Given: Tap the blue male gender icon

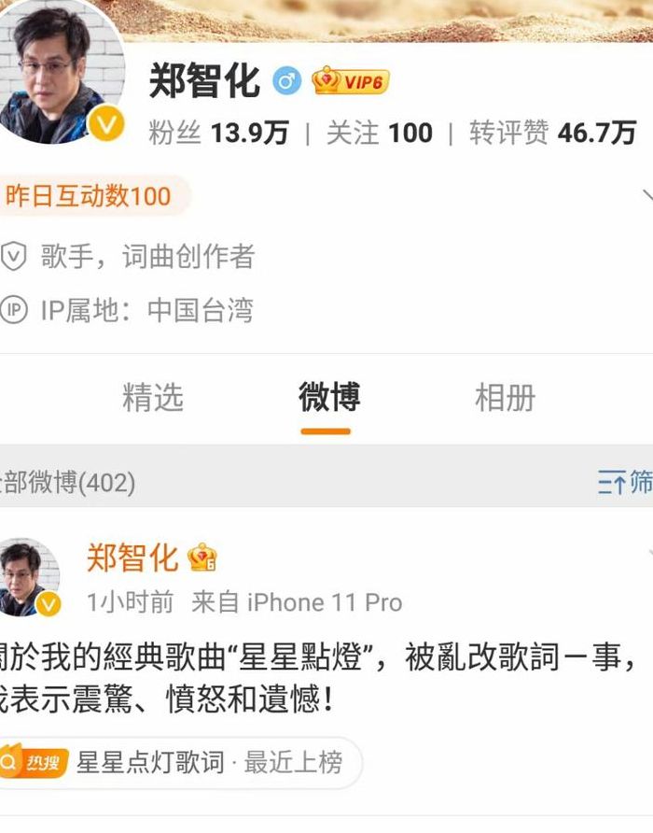Looking at the screenshot, I should [286, 81].
